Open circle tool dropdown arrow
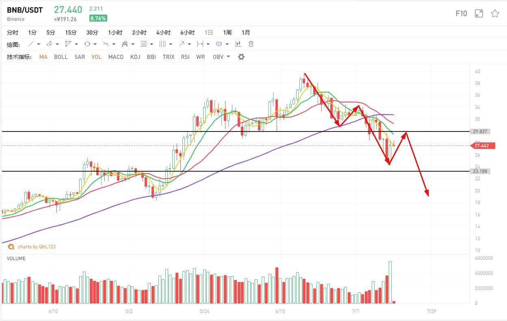507x321 pixels. [x=95, y=44]
